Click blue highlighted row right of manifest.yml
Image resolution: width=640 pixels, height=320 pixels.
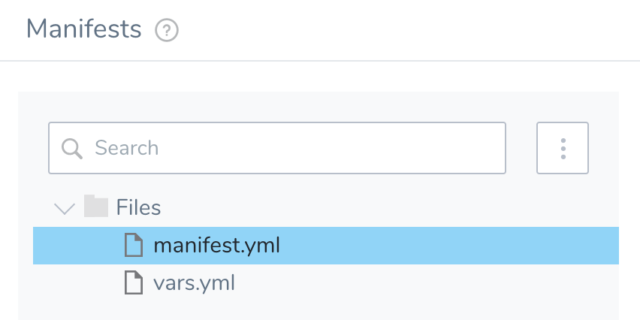coord(449,246)
